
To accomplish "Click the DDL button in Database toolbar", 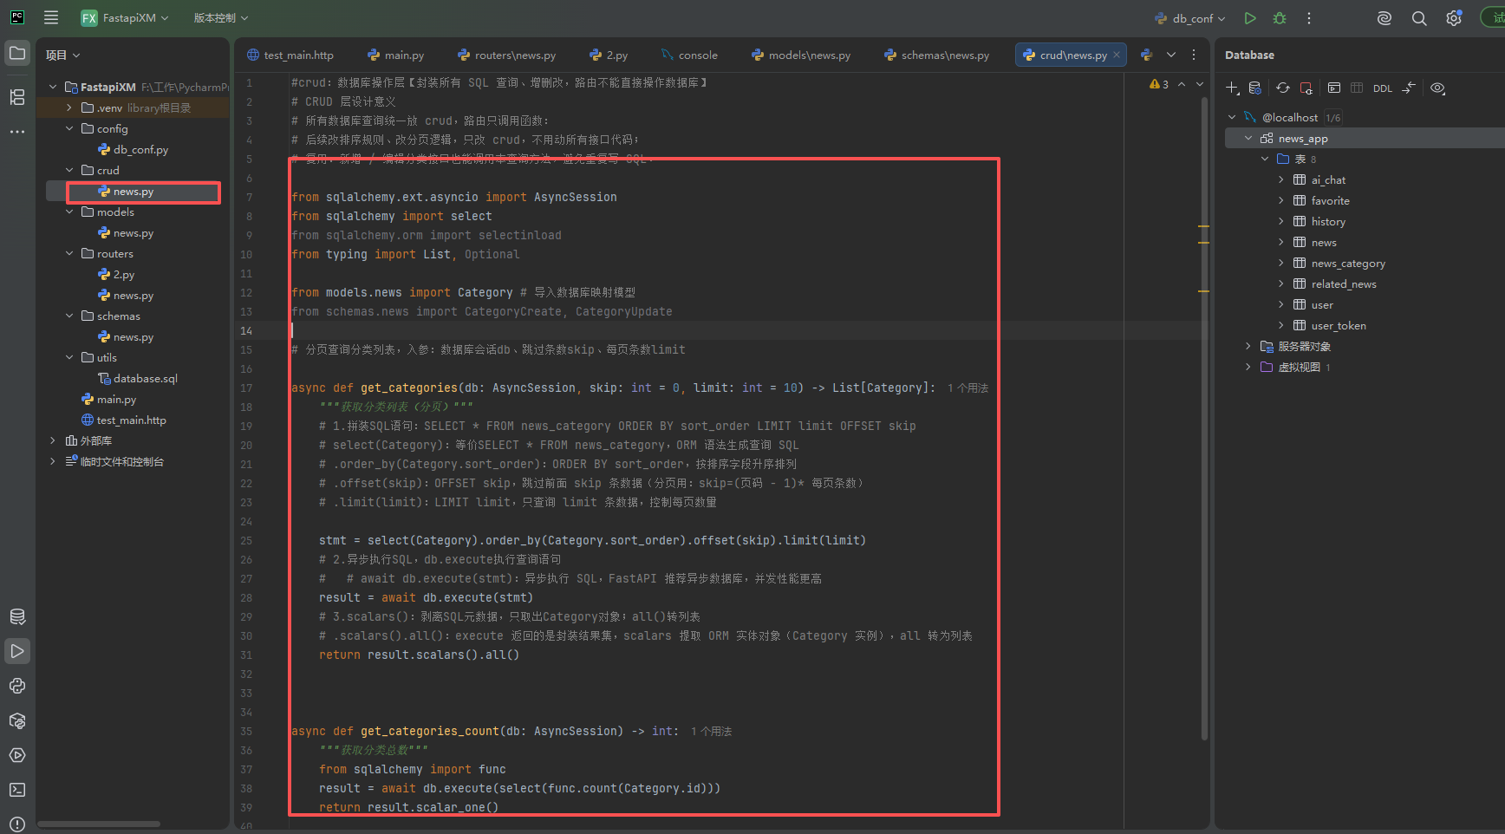I will coord(1383,88).
